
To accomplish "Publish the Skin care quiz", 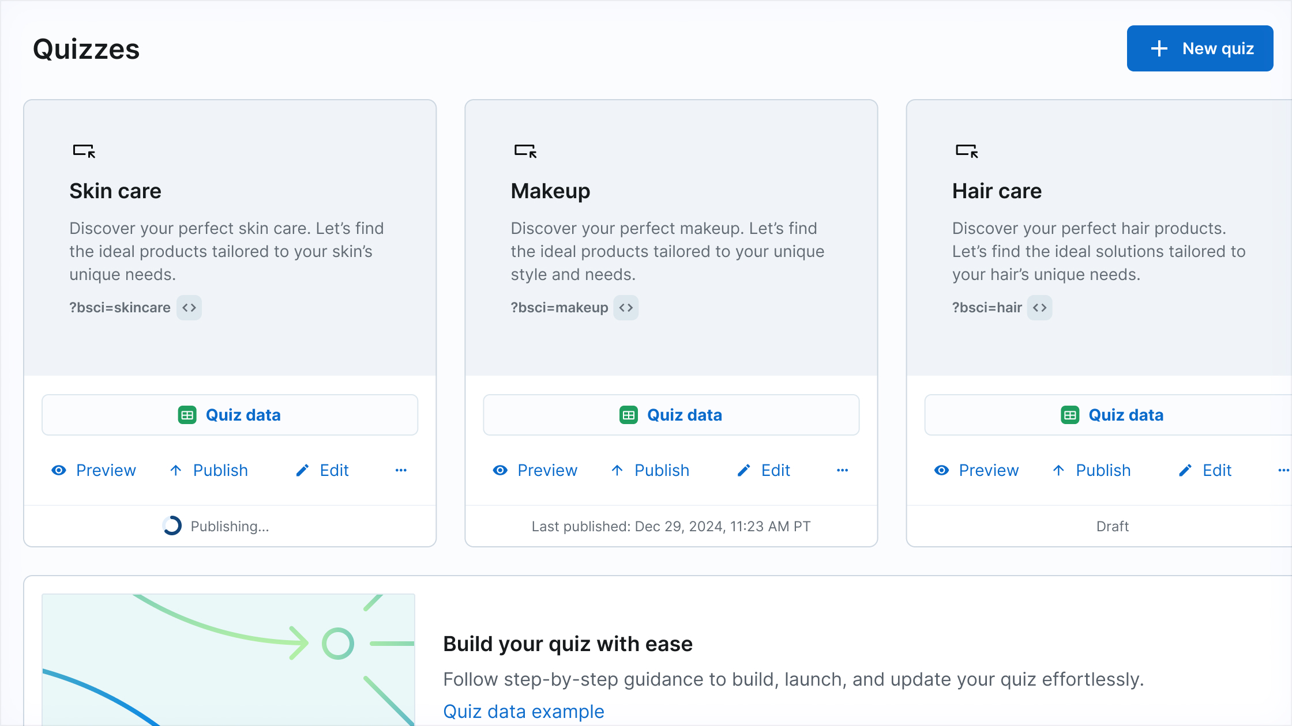I will point(209,470).
